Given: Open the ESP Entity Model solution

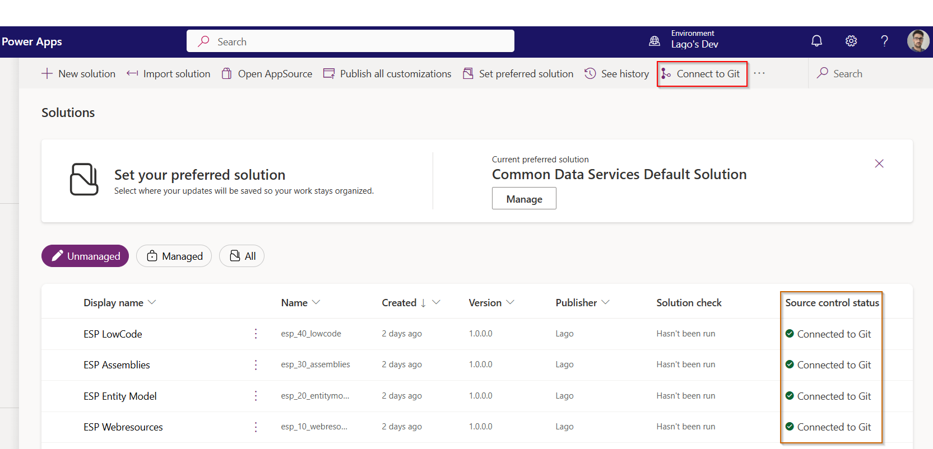Looking at the screenshot, I should pos(120,396).
